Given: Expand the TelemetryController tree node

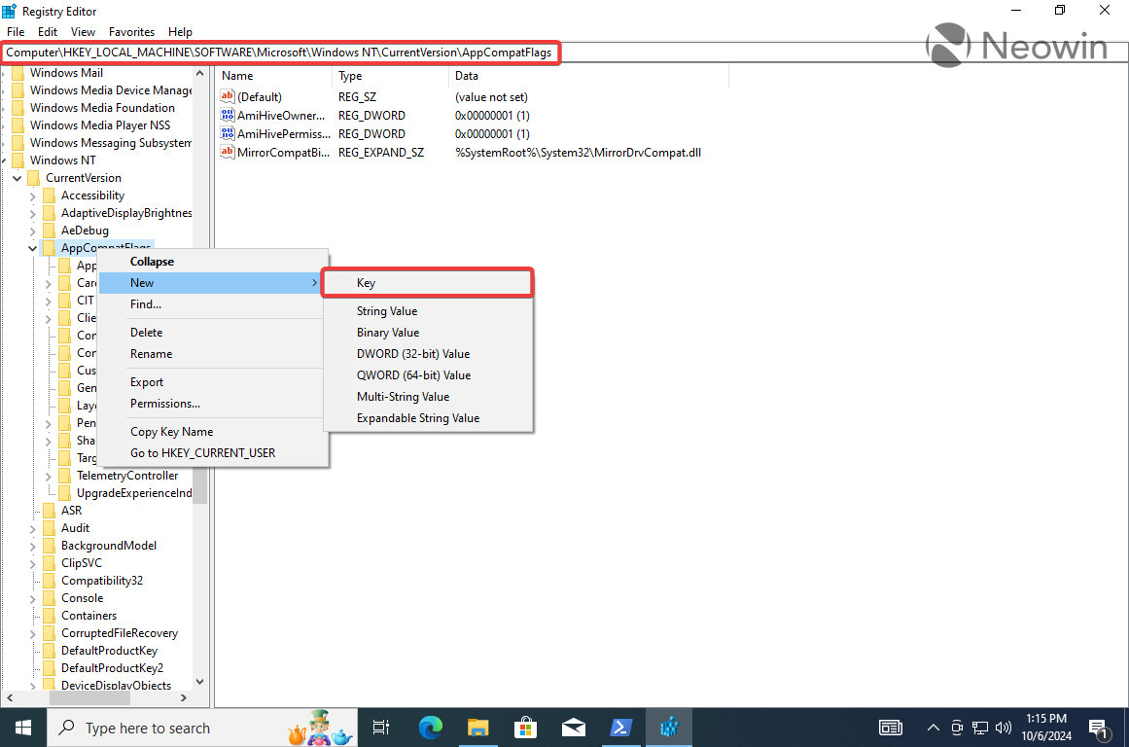Looking at the screenshot, I should coord(49,477).
